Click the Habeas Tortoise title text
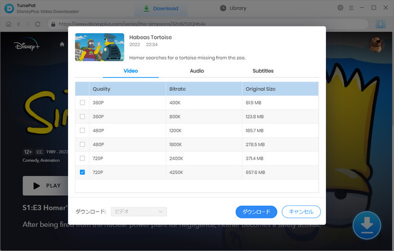394x251 pixels. (150, 37)
